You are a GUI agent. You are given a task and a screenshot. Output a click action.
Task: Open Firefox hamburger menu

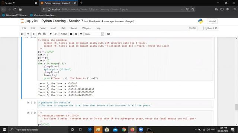[x=235, y=9]
